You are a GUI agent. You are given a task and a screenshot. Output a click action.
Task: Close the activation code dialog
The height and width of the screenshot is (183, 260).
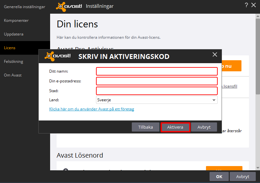tap(215, 54)
